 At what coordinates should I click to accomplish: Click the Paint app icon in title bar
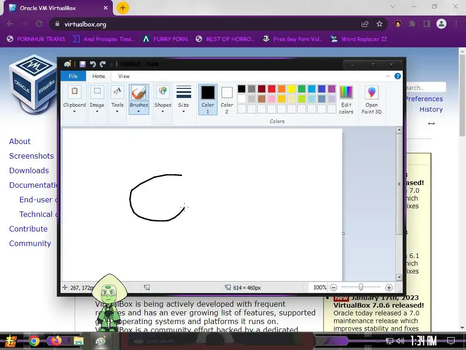[x=67, y=64]
